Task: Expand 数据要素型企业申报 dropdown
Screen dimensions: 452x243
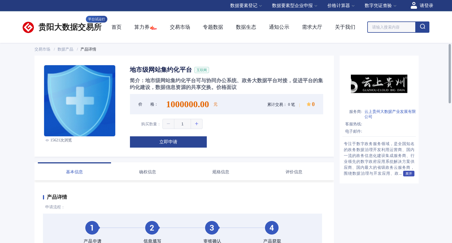Action: 295,6
